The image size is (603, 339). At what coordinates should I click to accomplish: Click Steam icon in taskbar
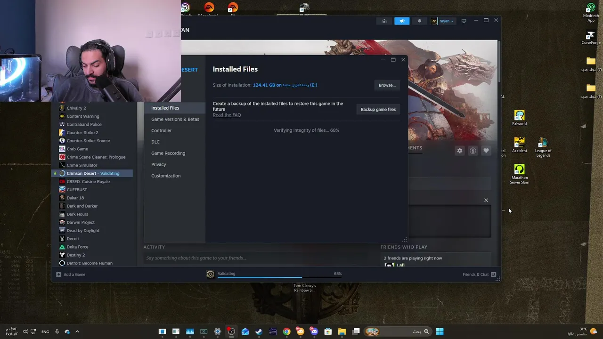coord(259,331)
